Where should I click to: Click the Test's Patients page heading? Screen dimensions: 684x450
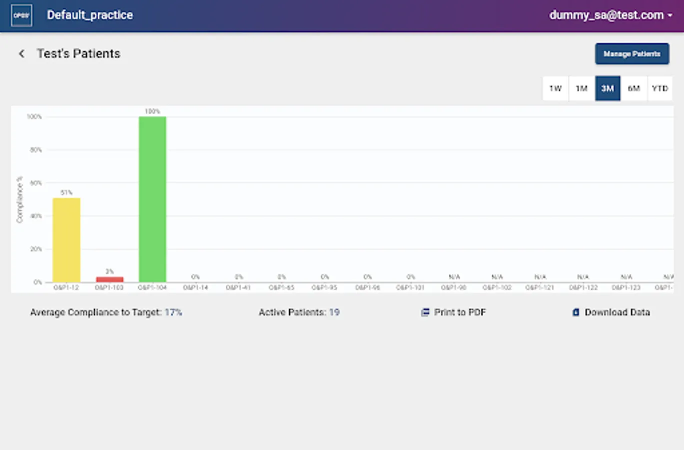click(79, 53)
